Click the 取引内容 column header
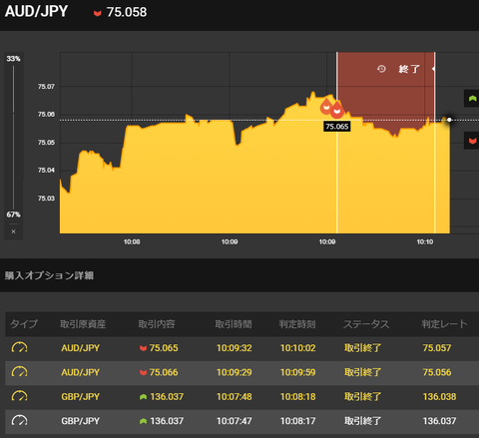This screenshot has height=438, width=479. (x=157, y=324)
